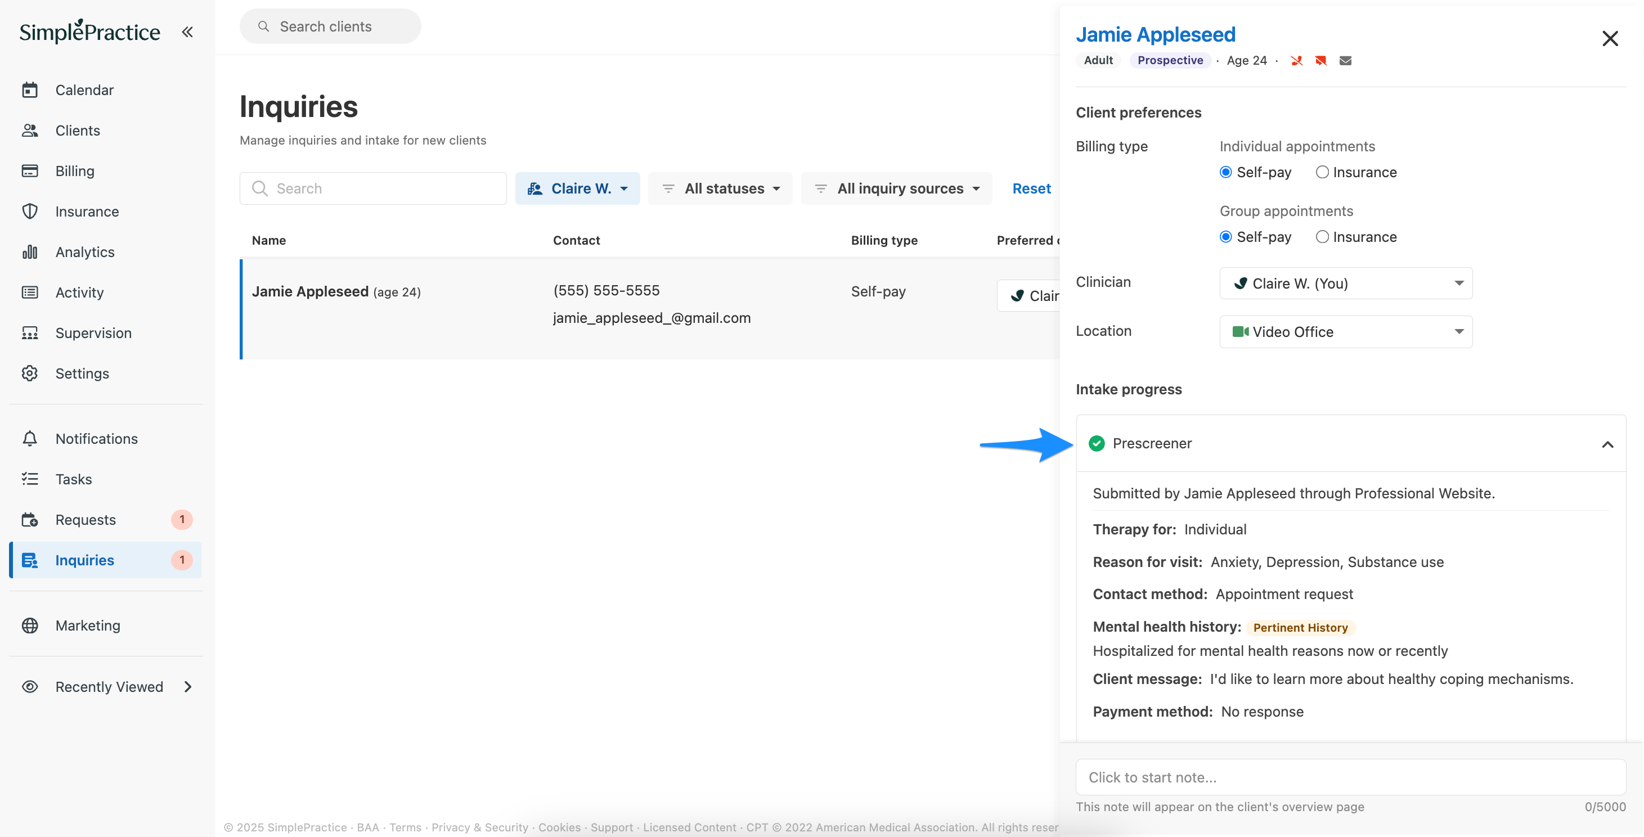The image size is (1644, 837).
Task: Close the Jamie Appleseed panel
Action: [1610, 38]
